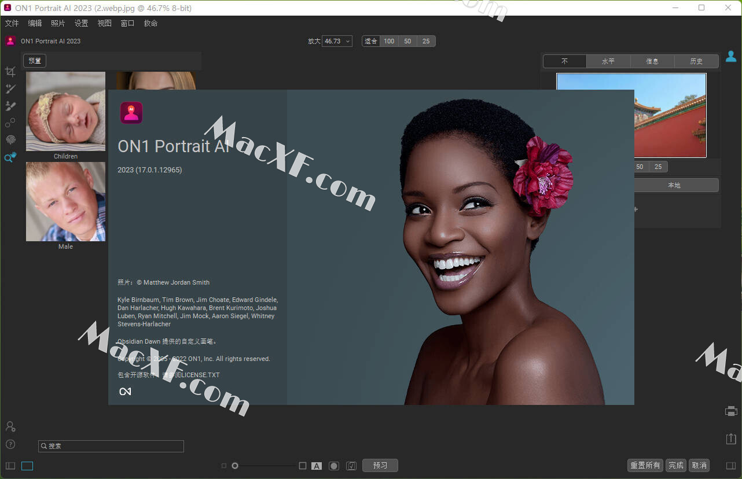Open the 编辑 menu
This screenshot has height=479, width=742.
35,23
